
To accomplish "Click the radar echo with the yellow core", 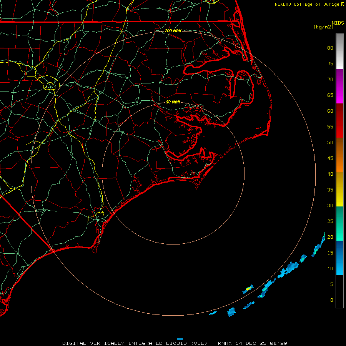I will pyautogui.click(x=248, y=289).
